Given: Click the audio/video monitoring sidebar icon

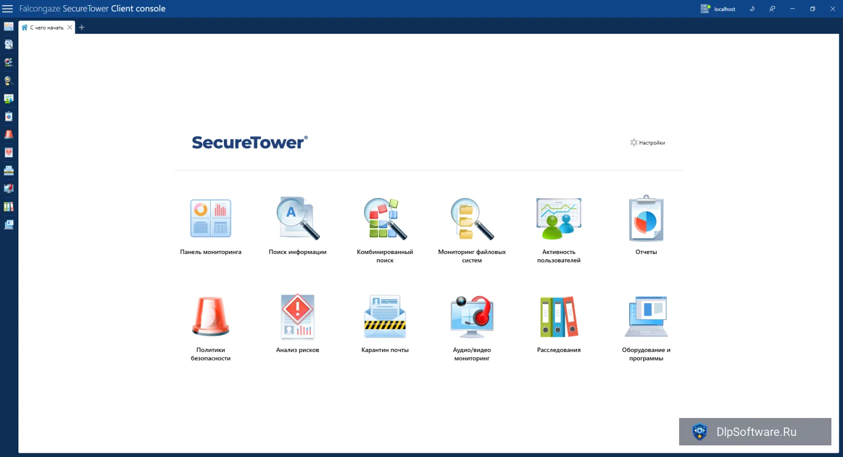Looking at the screenshot, I should click(x=9, y=188).
